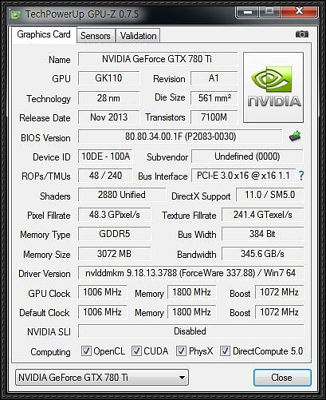Click the camera screenshot icon
Image resolution: width=326 pixels, height=400 pixels.
[302, 34]
